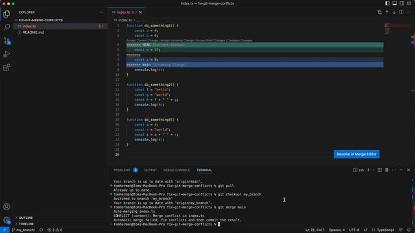Toggle the bottom panel visibility
This screenshot has width=415, height=233.
pyautogui.click(x=395, y=3)
